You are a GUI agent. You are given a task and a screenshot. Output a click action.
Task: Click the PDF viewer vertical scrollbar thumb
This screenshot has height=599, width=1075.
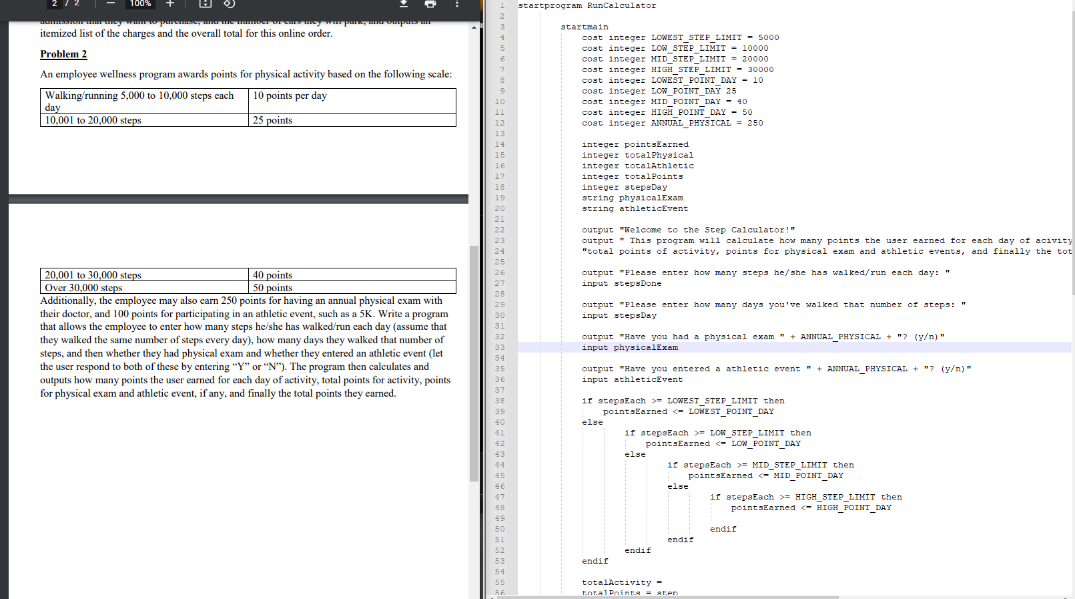[474, 363]
